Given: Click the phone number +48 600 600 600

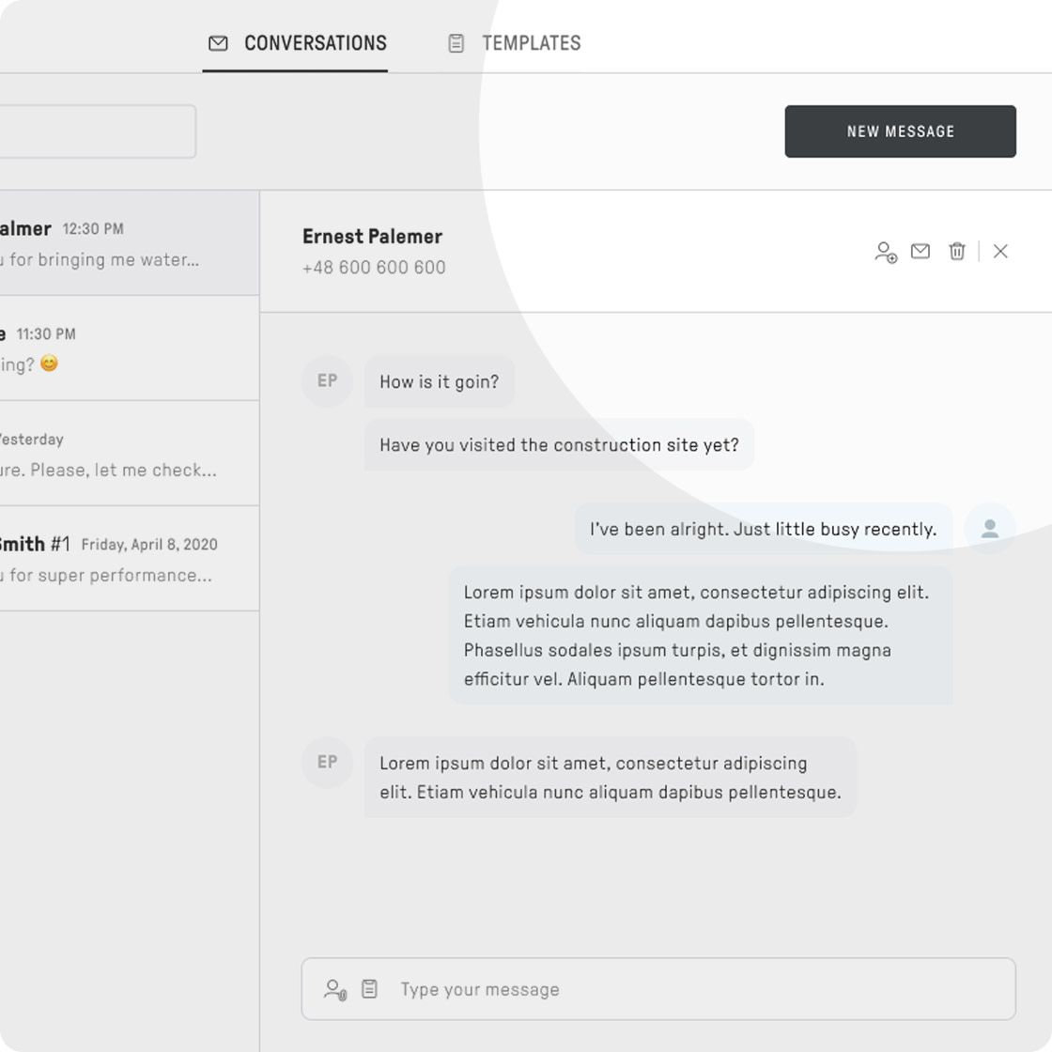Looking at the screenshot, I should click(374, 268).
